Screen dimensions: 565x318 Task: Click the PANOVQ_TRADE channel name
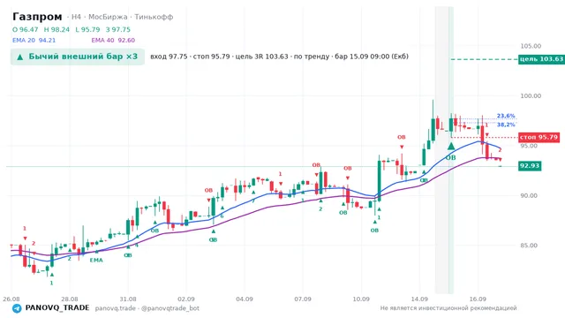tap(57, 308)
